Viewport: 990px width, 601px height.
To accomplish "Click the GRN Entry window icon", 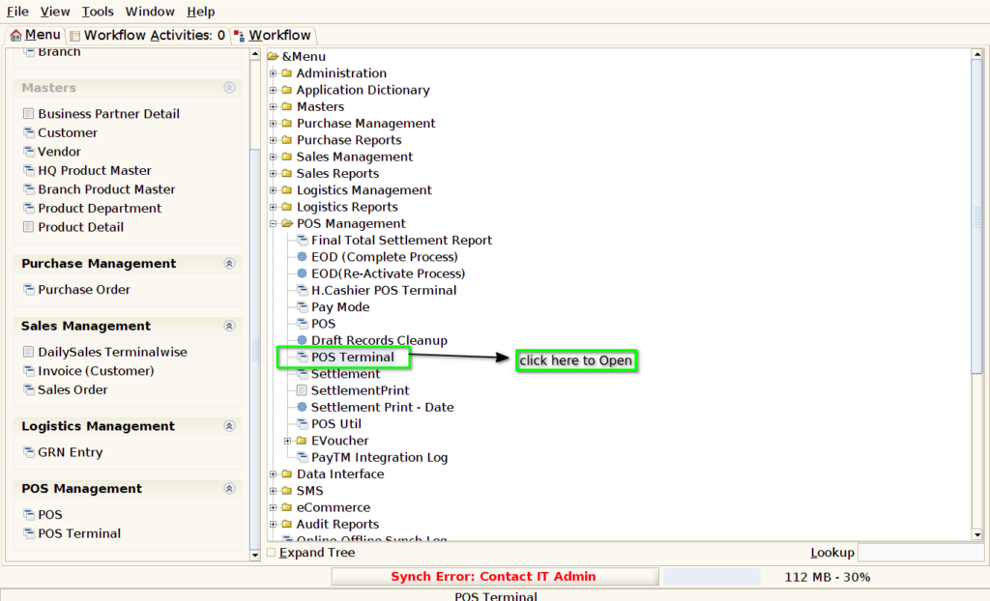I will pos(28,452).
